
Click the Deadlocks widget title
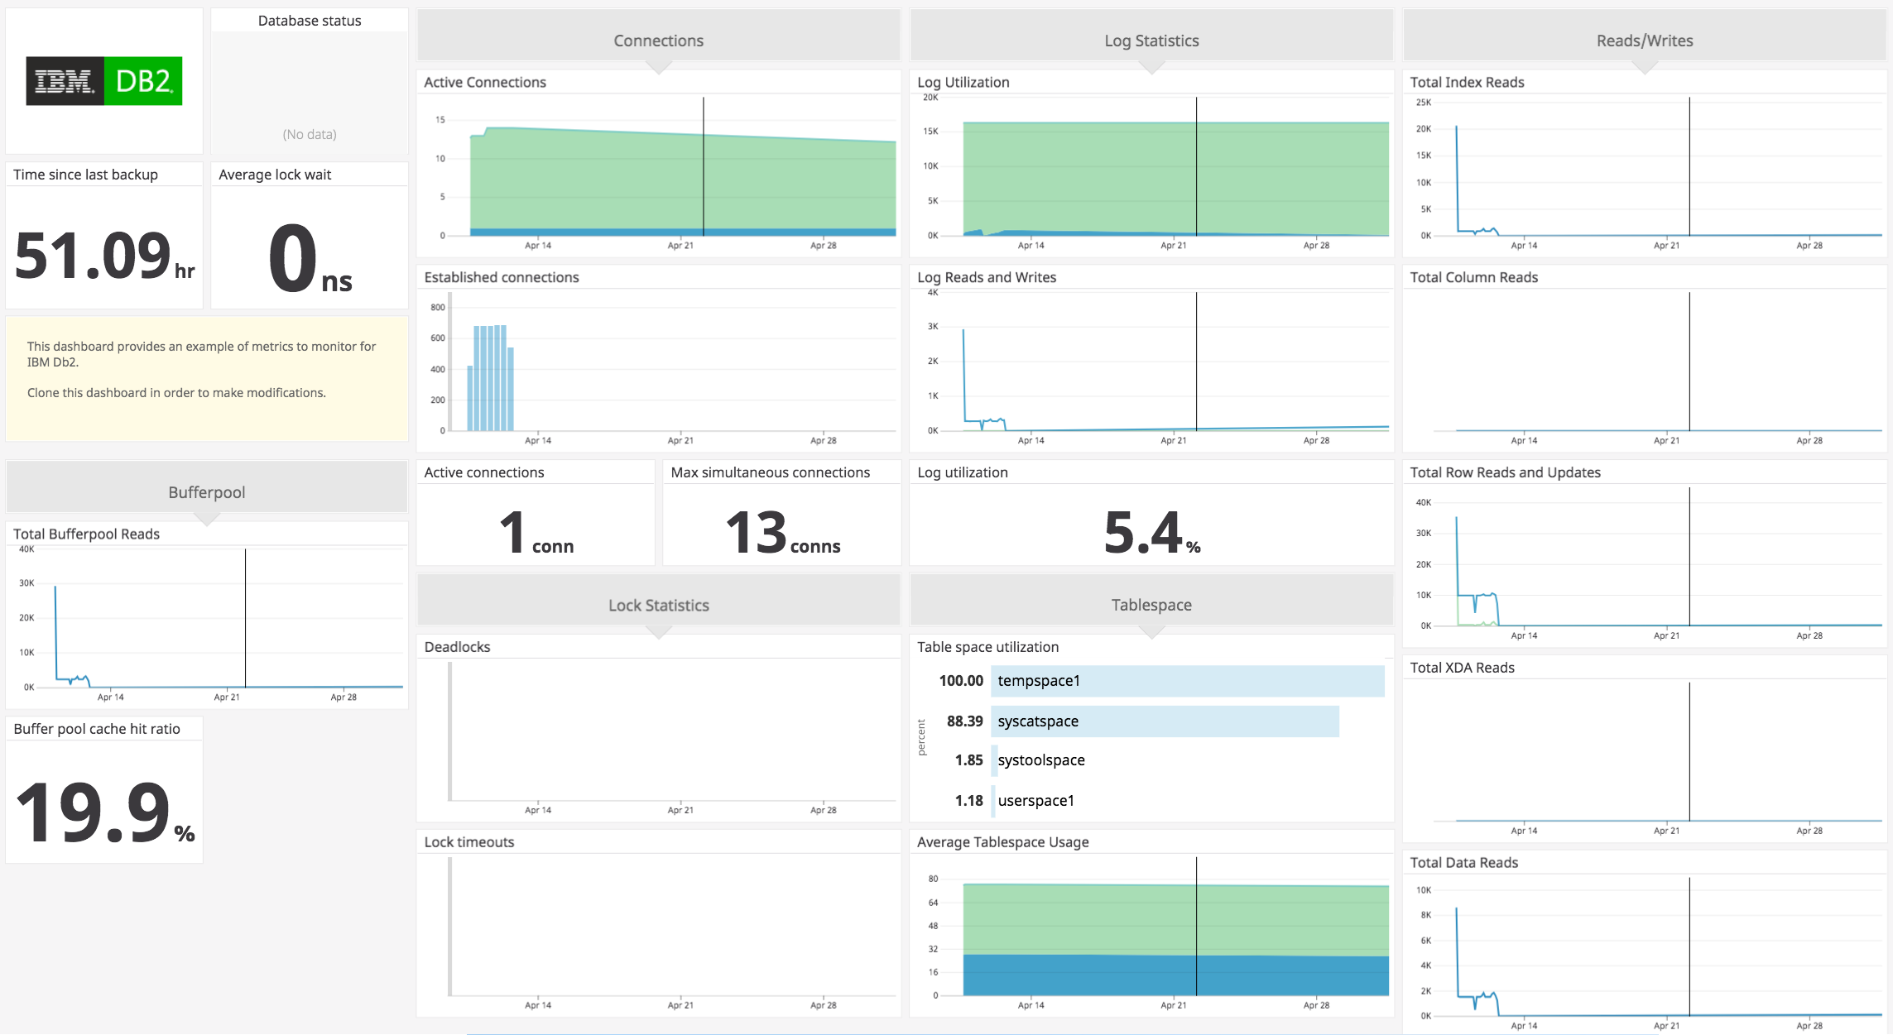click(457, 647)
